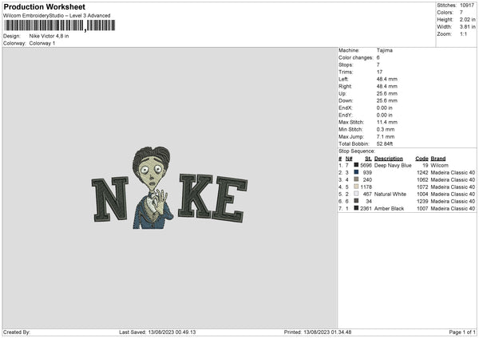Click the Left value '48.4 mm'
This screenshot has width=479, height=338.
(x=387, y=79)
